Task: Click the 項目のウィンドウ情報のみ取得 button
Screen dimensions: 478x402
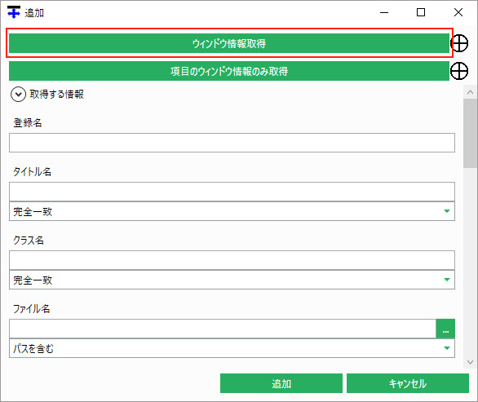Action: point(229,71)
